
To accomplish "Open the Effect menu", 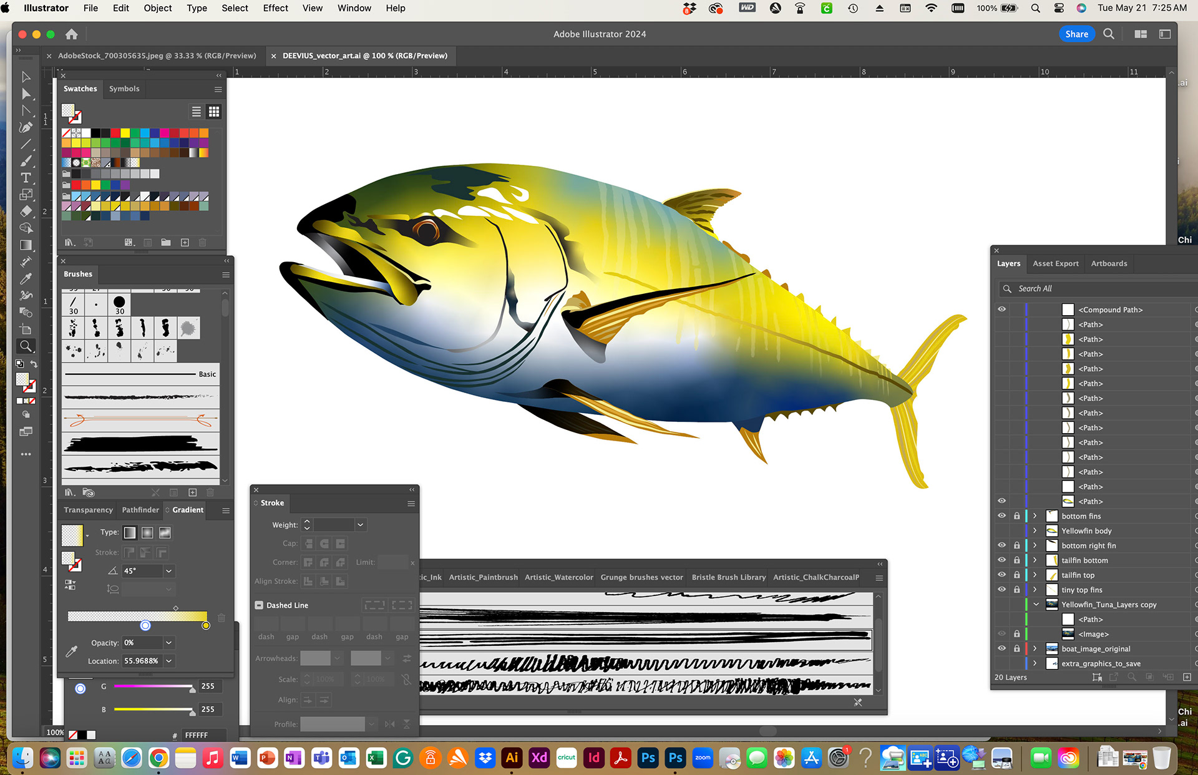I will coord(275,8).
